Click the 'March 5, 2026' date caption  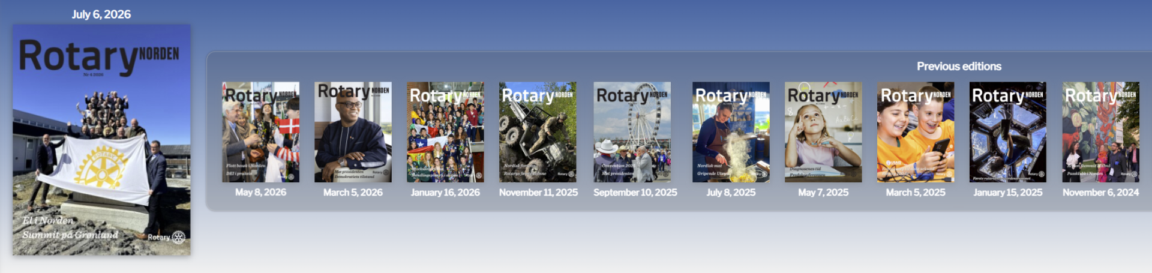pyautogui.click(x=353, y=193)
